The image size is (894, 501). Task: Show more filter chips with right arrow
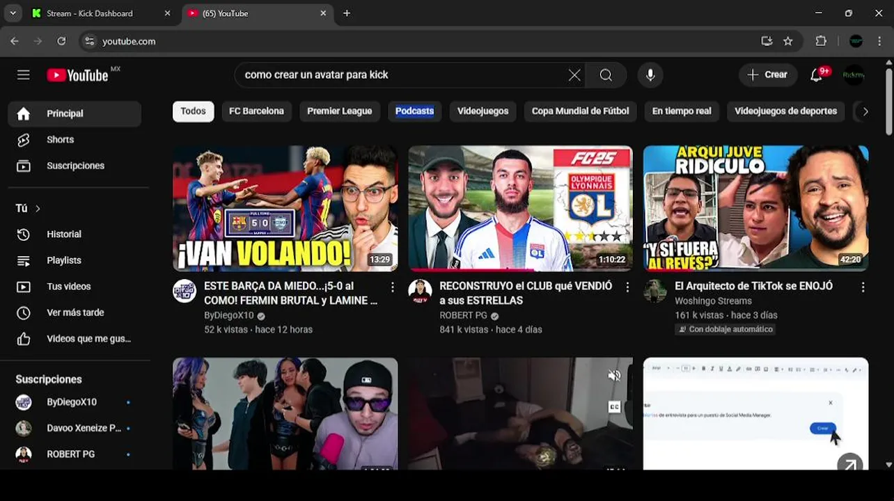(x=865, y=111)
